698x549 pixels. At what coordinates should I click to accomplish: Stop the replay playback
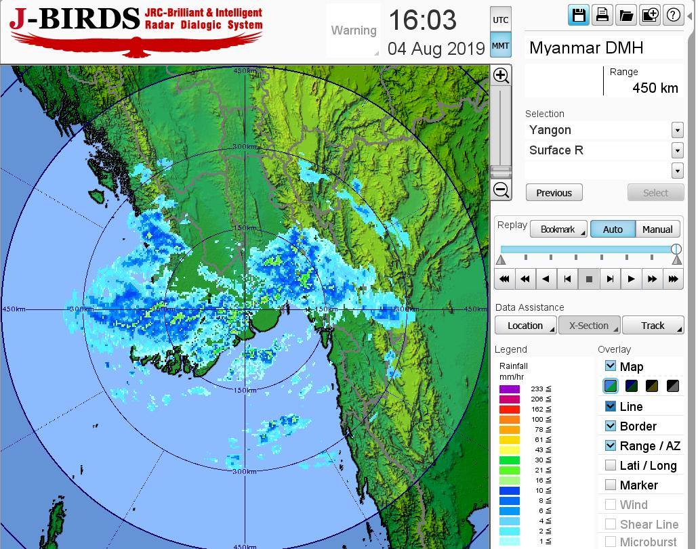click(588, 279)
